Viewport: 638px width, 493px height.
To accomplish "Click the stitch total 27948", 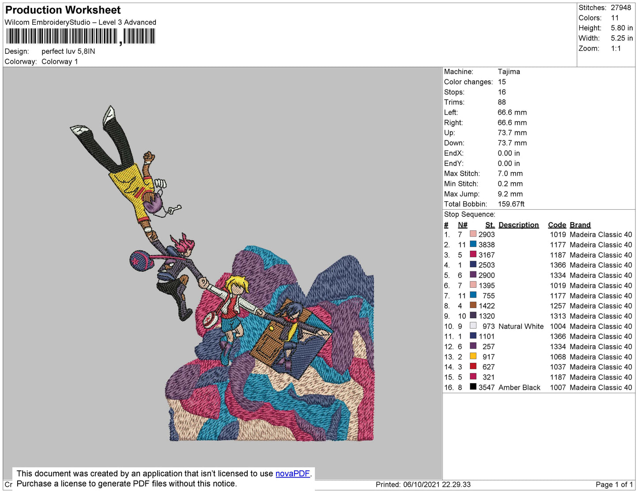I will 621,8.
